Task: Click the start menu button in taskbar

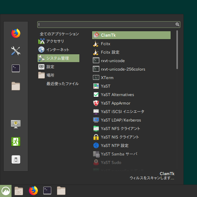Action: point(6,191)
